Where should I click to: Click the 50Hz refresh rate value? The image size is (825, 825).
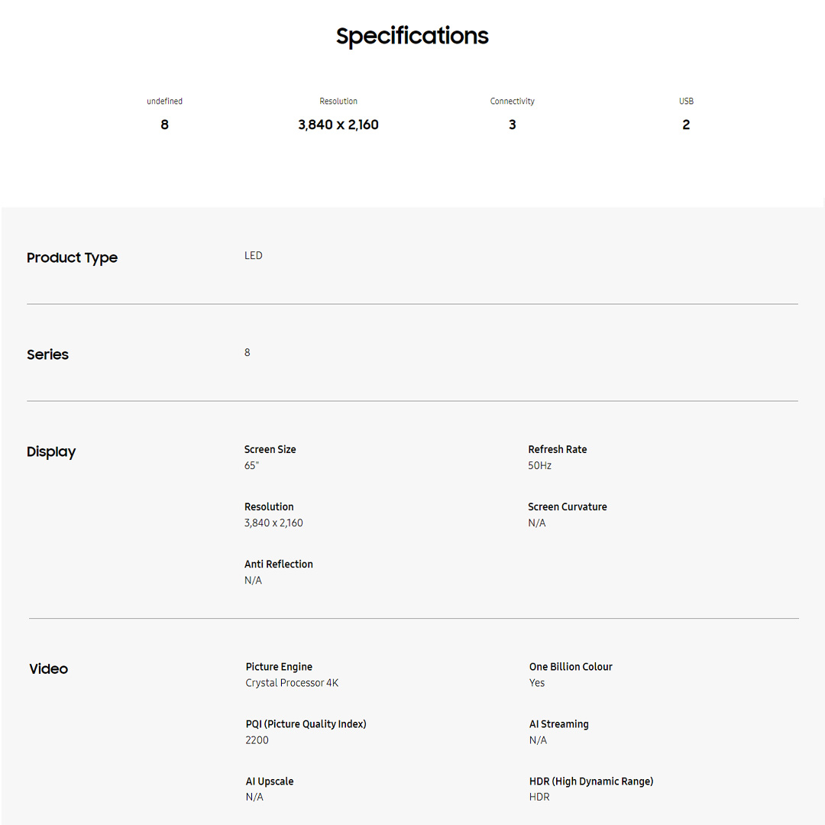[539, 465]
